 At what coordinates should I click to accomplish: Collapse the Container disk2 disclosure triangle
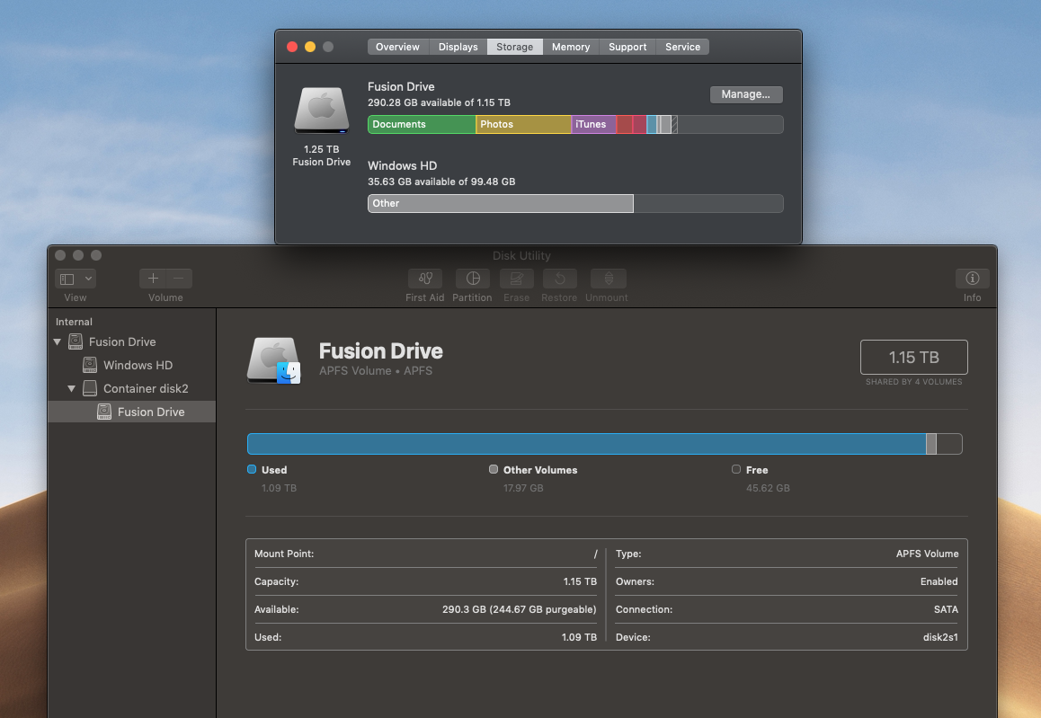pyautogui.click(x=71, y=388)
